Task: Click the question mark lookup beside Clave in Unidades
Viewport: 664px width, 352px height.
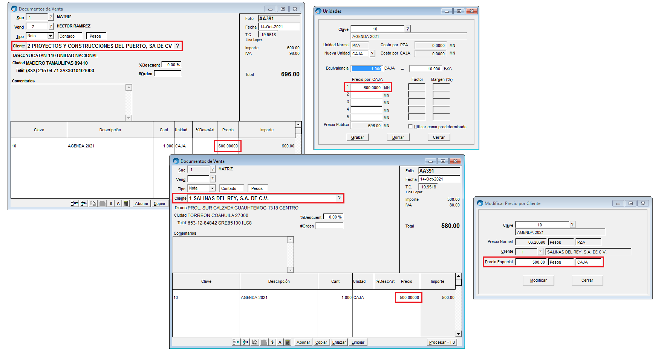Action: (407, 29)
